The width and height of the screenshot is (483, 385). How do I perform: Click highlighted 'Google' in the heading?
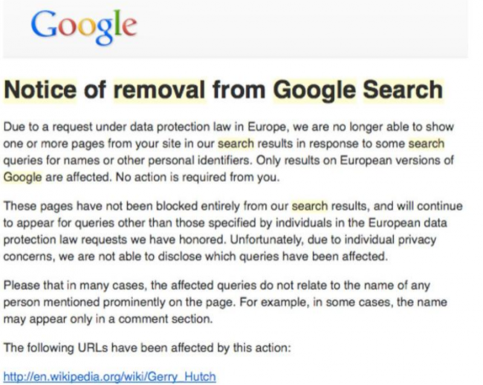pos(314,90)
